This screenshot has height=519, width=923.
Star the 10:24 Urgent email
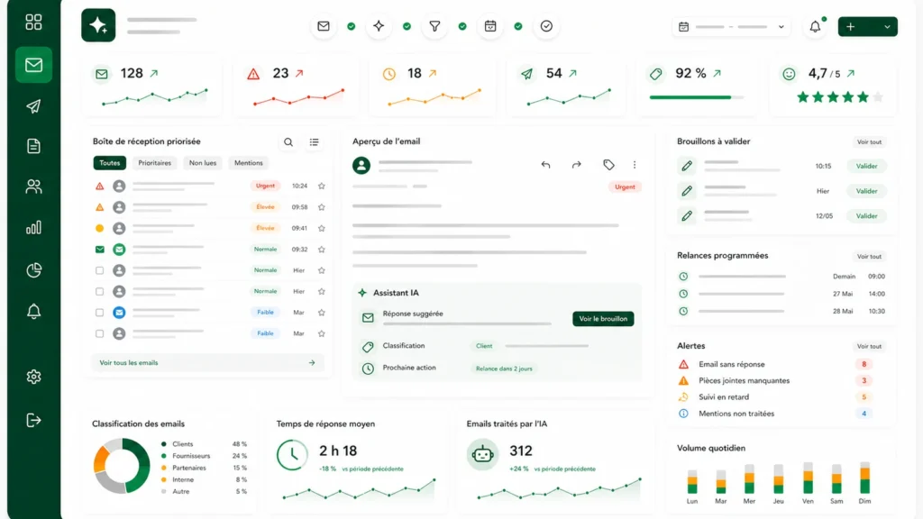tap(322, 186)
